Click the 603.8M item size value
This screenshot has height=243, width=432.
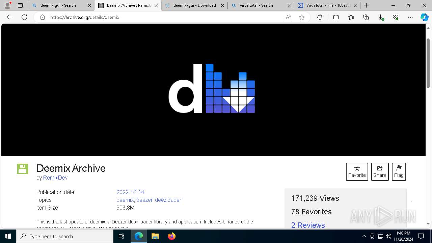pyautogui.click(x=126, y=208)
